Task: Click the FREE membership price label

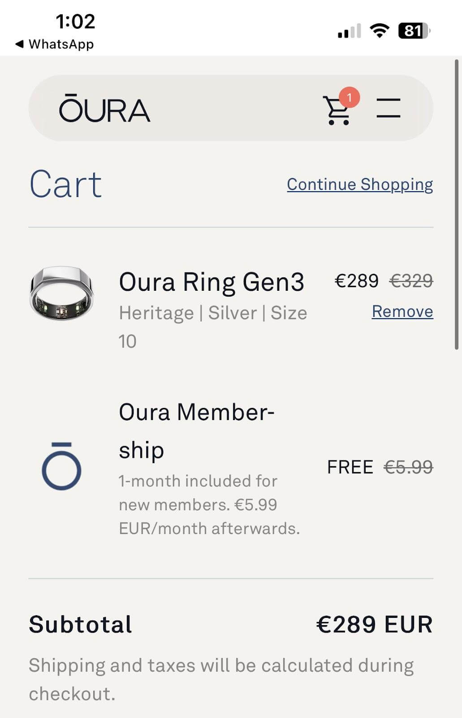Action: tap(350, 467)
